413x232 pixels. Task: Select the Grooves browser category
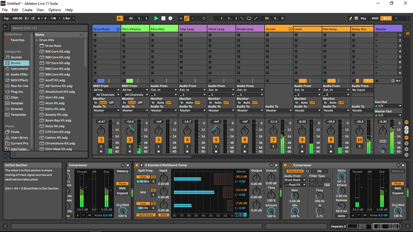(16, 109)
